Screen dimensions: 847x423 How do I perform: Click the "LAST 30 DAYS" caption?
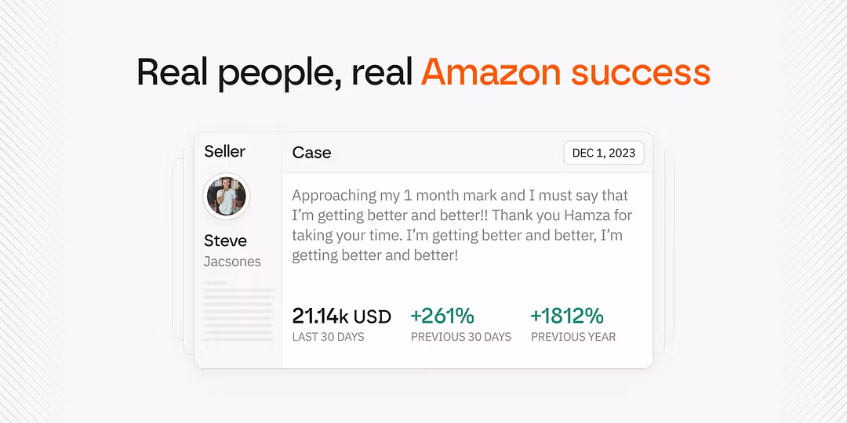coord(328,337)
